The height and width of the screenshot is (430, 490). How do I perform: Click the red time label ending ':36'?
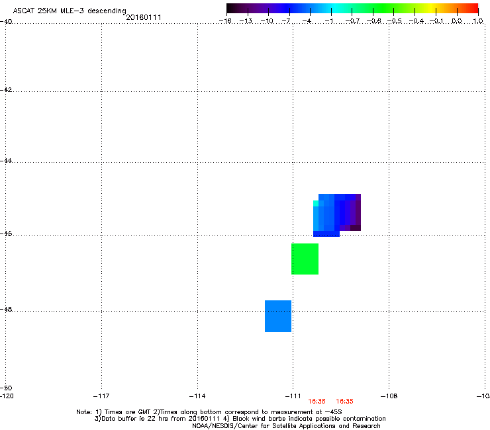pos(317,402)
